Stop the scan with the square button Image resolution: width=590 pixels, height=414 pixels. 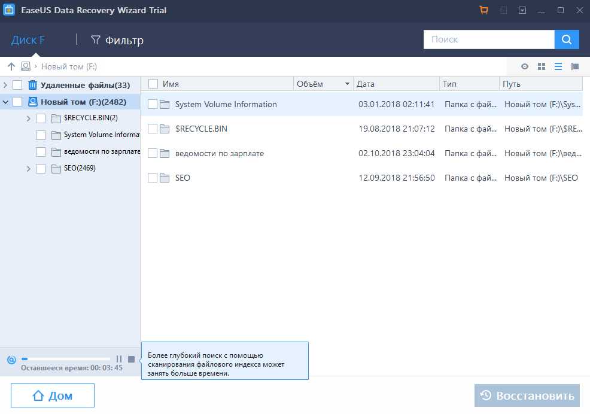coord(131,359)
